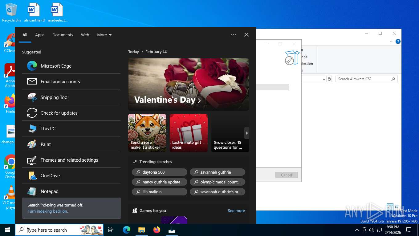Click taskbar Type here to search box
Image resolution: width=419 pixels, height=236 pixels.
59,230
